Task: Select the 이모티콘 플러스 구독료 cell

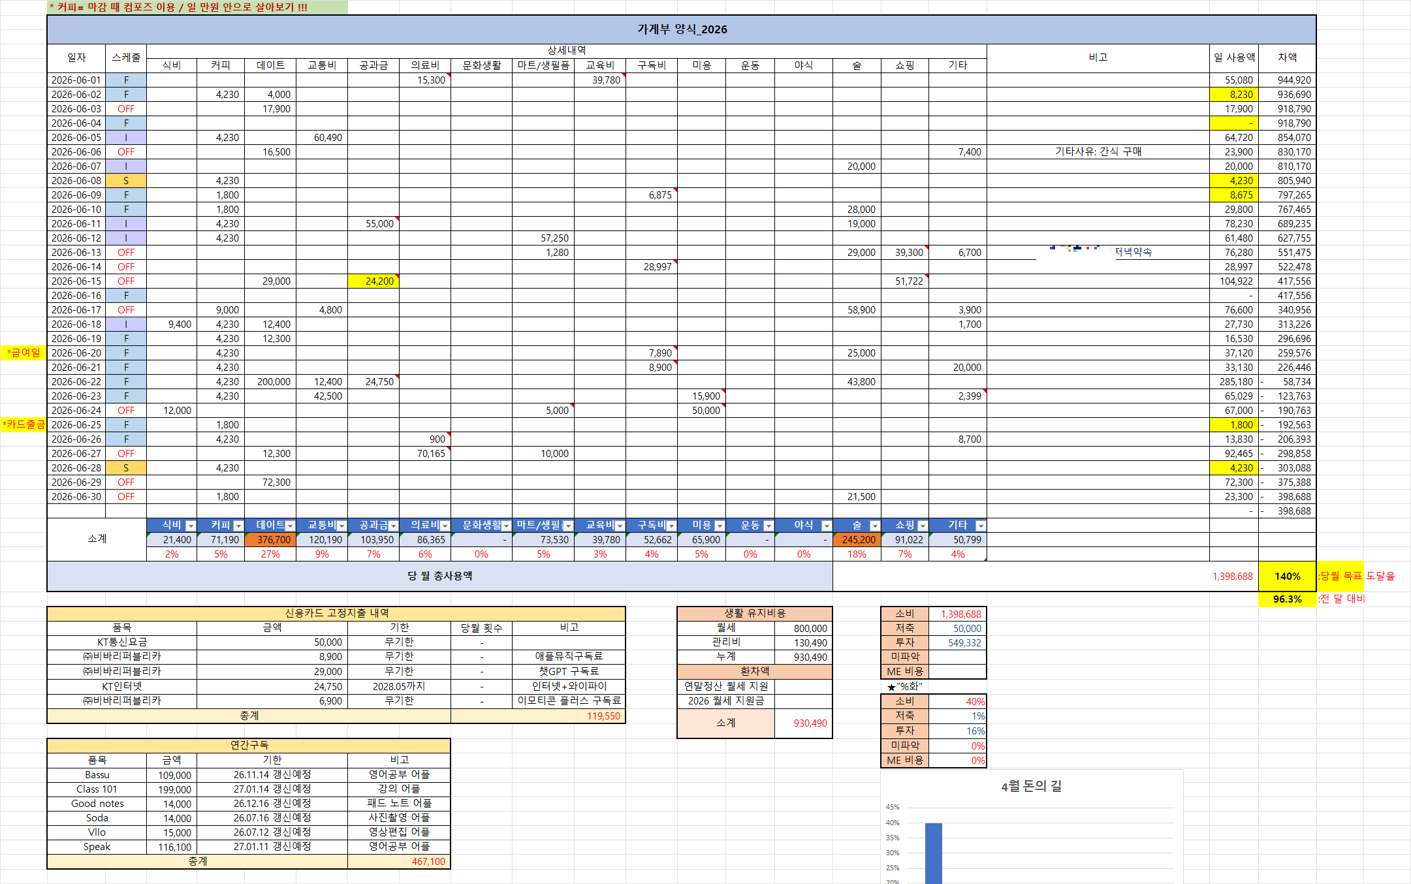Action: click(x=569, y=701)
